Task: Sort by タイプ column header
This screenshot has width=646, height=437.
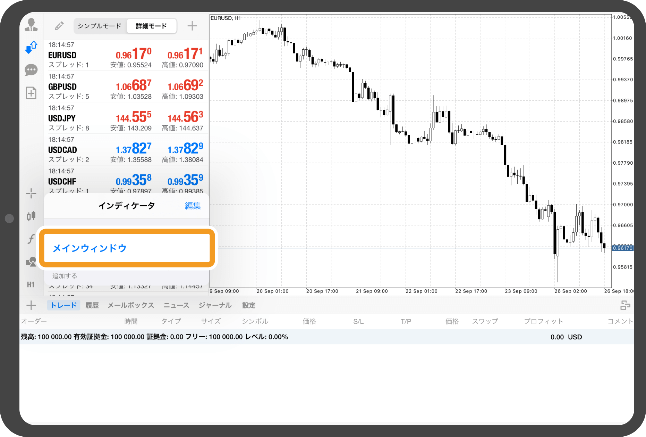Action: (171, 321)
